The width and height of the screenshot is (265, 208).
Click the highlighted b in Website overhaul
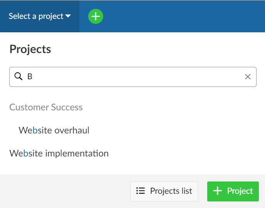point(35,130)
